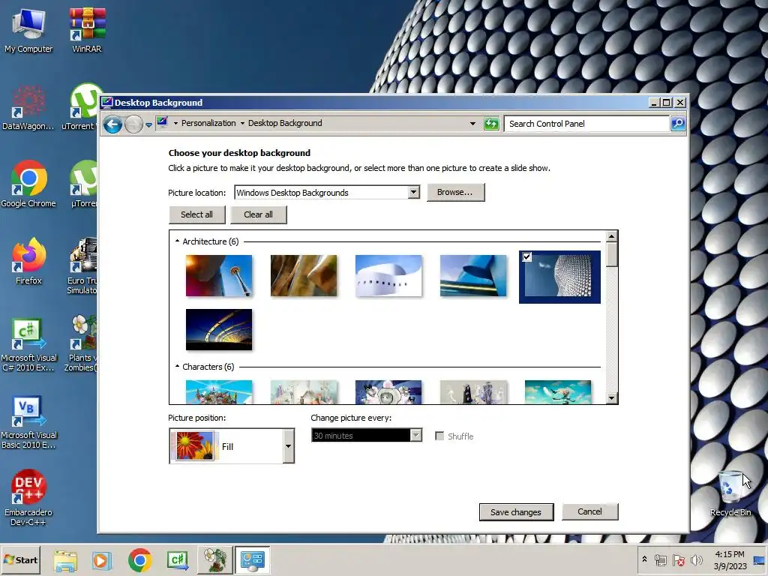Click Desktop Background in the address breadcrumb
The width and height of the screenshot is (768, 576).
tap(285, 123)
